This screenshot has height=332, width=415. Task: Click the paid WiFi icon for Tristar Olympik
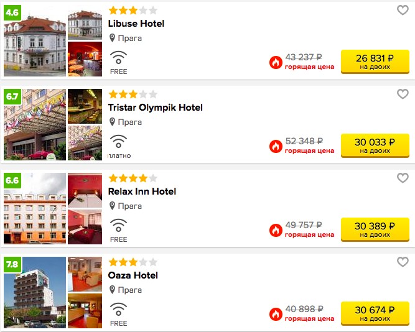click(x=118, y=141)
